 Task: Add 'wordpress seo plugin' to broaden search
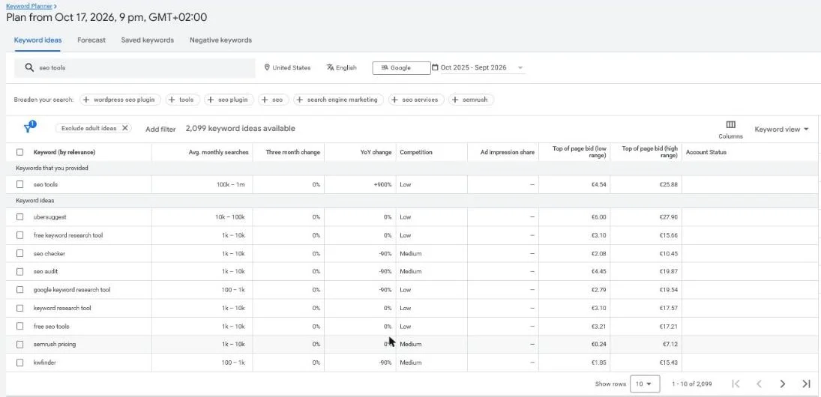(x=120, y=100)
